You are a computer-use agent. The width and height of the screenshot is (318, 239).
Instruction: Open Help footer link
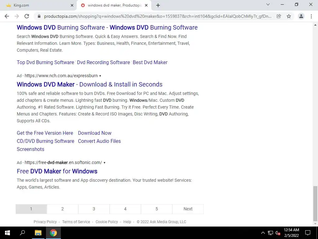pos(127,222)
